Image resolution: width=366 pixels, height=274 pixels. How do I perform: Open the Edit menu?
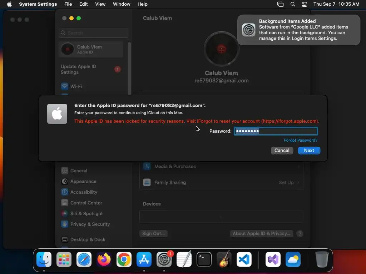click(x=83, y=4)
